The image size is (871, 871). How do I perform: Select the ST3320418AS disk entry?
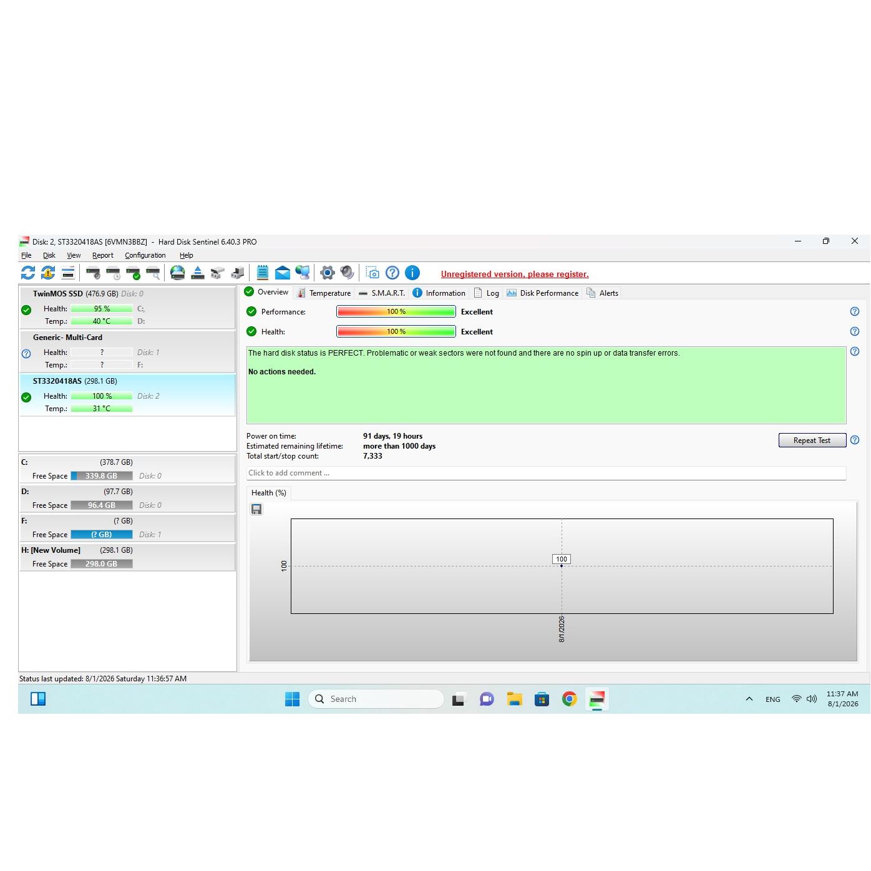(x=127, y=395)
